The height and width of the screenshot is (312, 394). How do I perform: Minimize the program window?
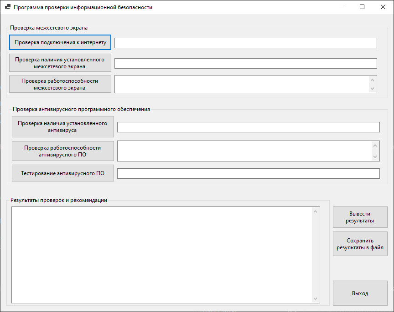point(342,7)
